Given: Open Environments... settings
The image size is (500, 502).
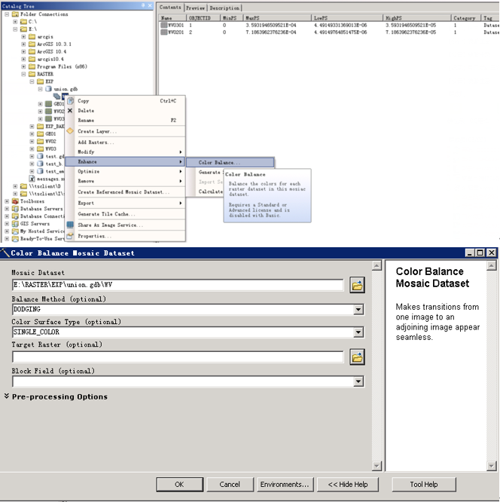Looking at the screenshot, I should pyautogui.click(x=285, y=484).
